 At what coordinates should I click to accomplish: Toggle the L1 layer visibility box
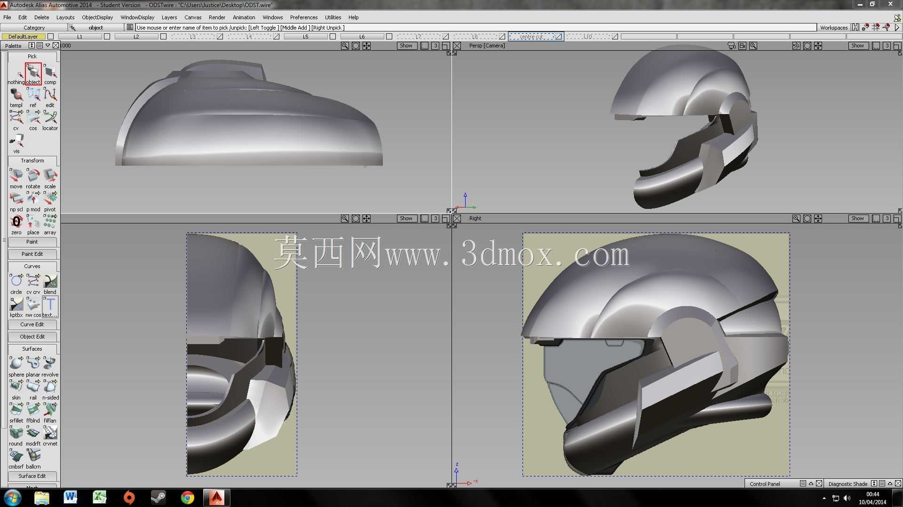107,37
